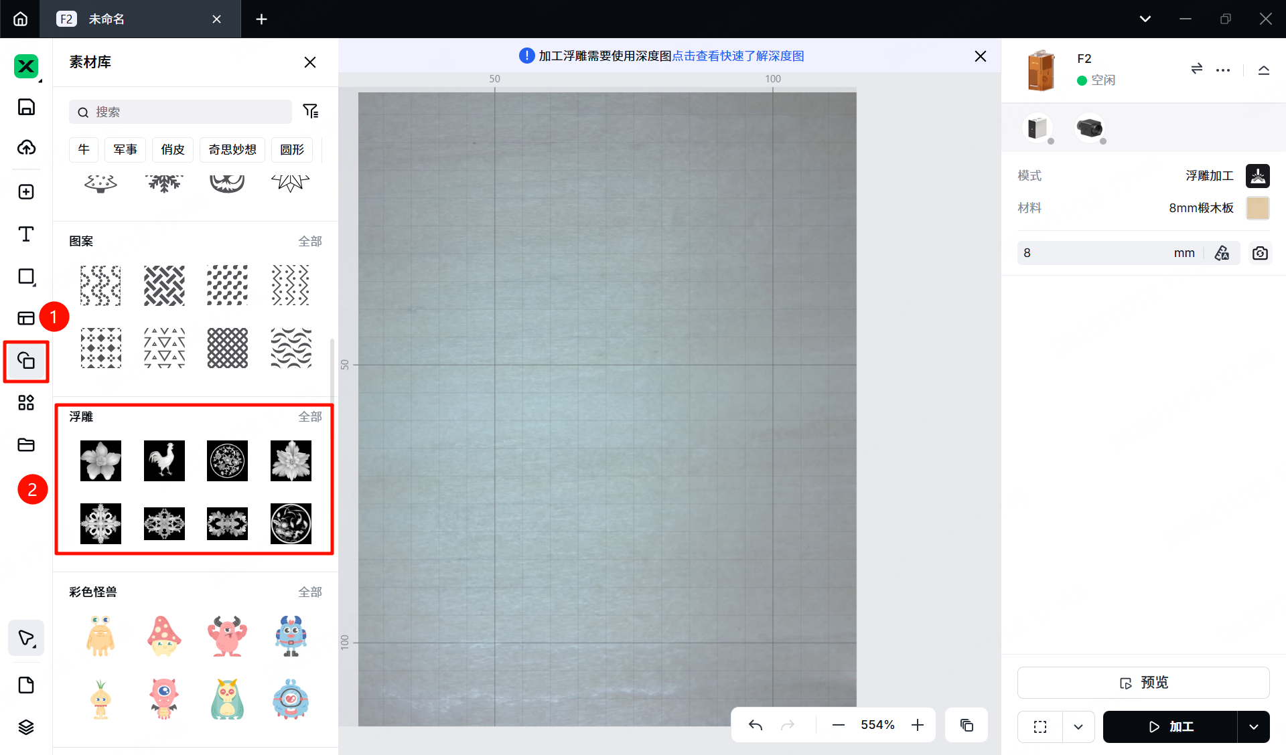Screen dimensions: 1286x755
Task: Expand the dropdown next to 加工 button
Action: click(1253, 727)
